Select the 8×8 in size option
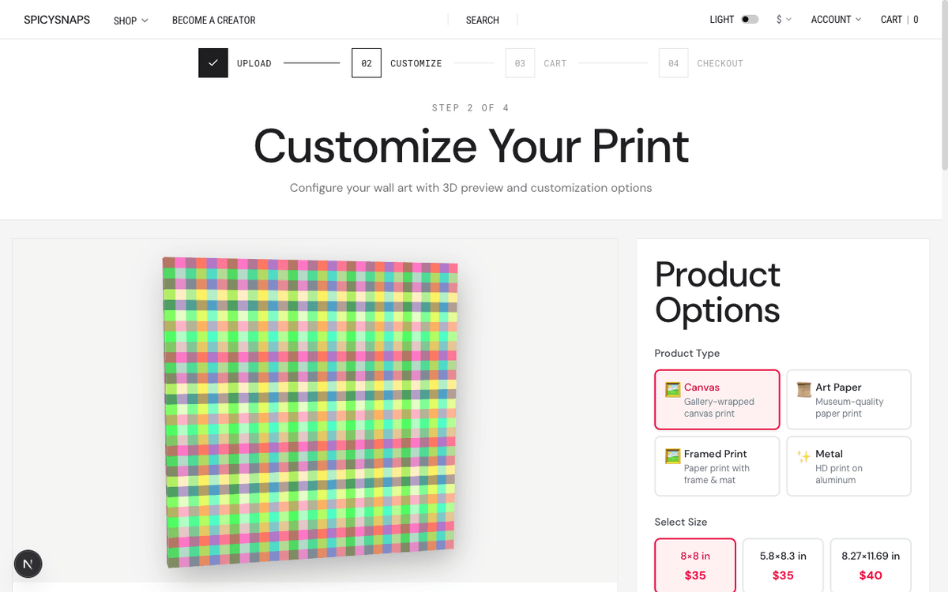 pyautogui.click(x=695, y=565)
